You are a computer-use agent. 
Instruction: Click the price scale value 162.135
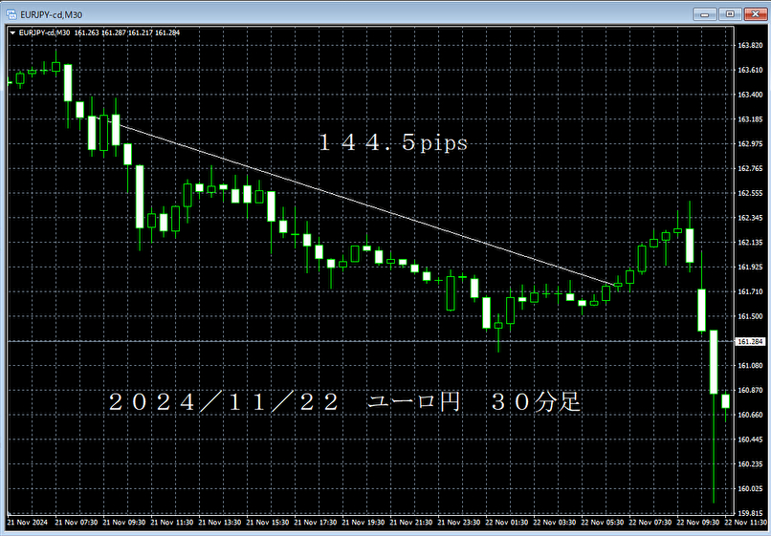(x=750, y=243)
